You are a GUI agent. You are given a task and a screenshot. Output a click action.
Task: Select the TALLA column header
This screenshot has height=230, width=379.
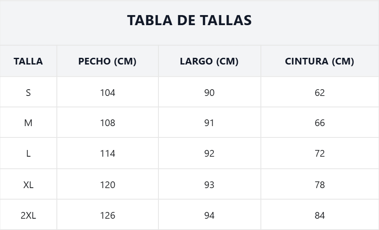coord(28,61)
